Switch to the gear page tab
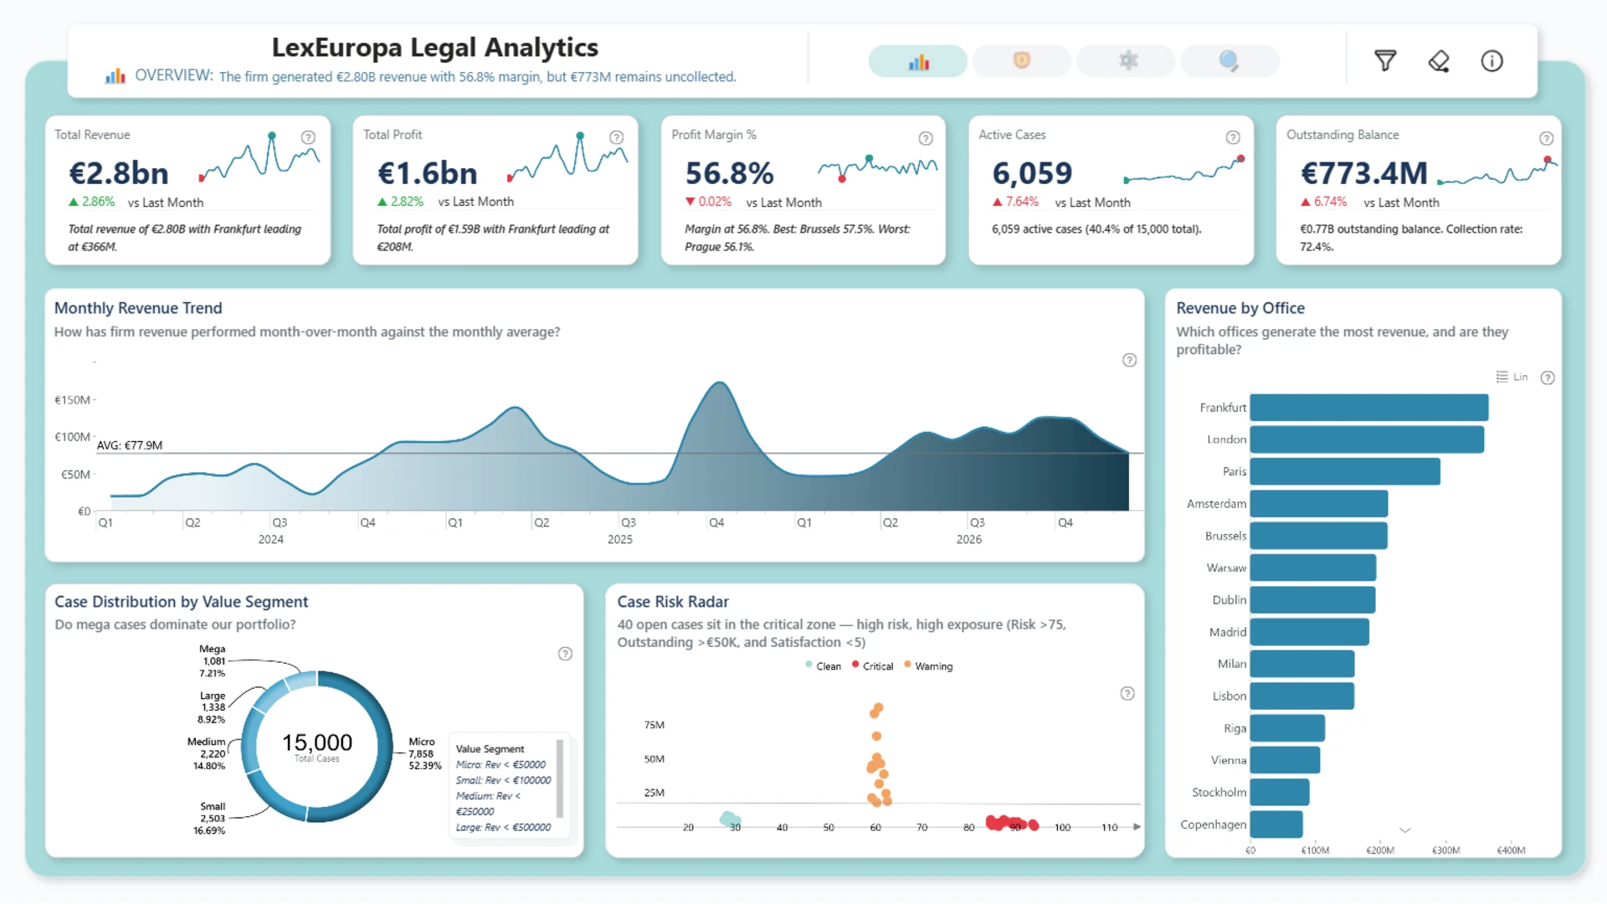 pos(1127,60)
